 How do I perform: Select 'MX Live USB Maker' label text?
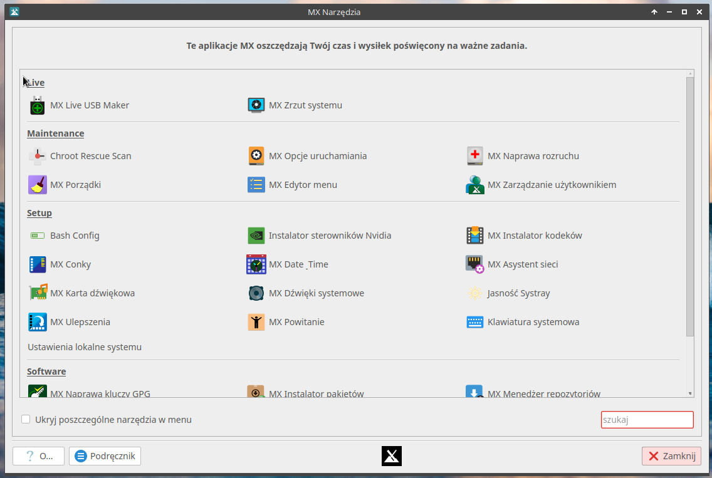point(90,105)
